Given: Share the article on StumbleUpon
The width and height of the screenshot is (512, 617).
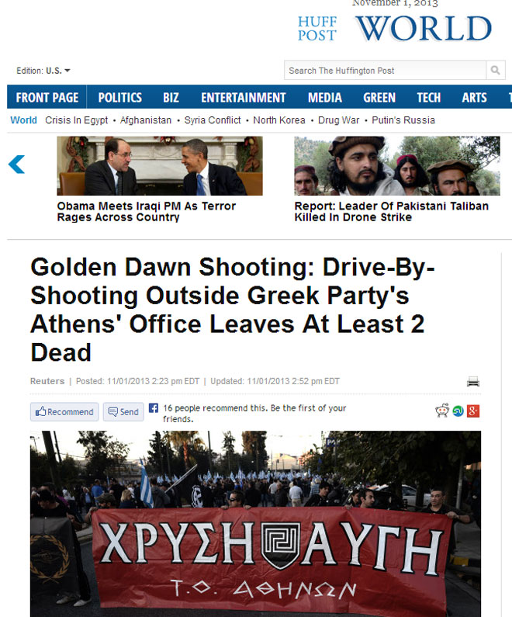Looking at the screenshot, I should [458, 411].
